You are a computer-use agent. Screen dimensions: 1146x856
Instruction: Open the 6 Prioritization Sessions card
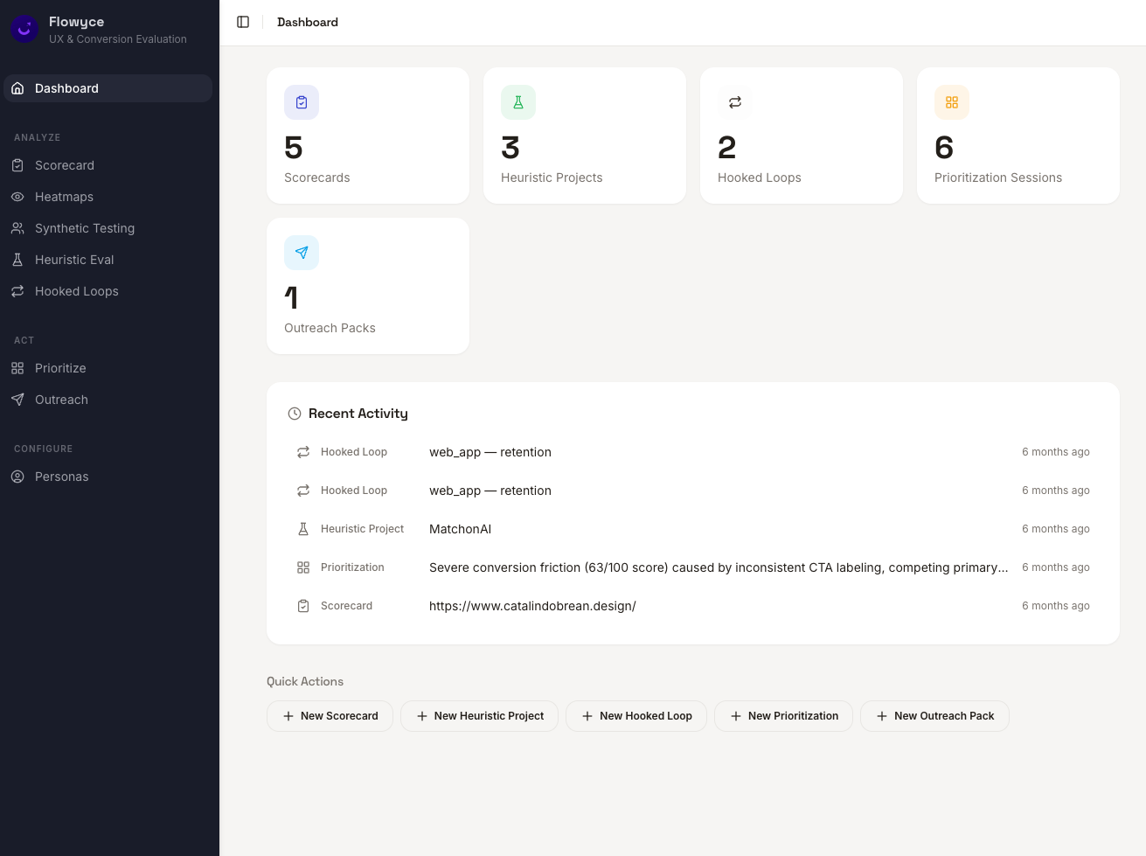tap(1018, 136)
